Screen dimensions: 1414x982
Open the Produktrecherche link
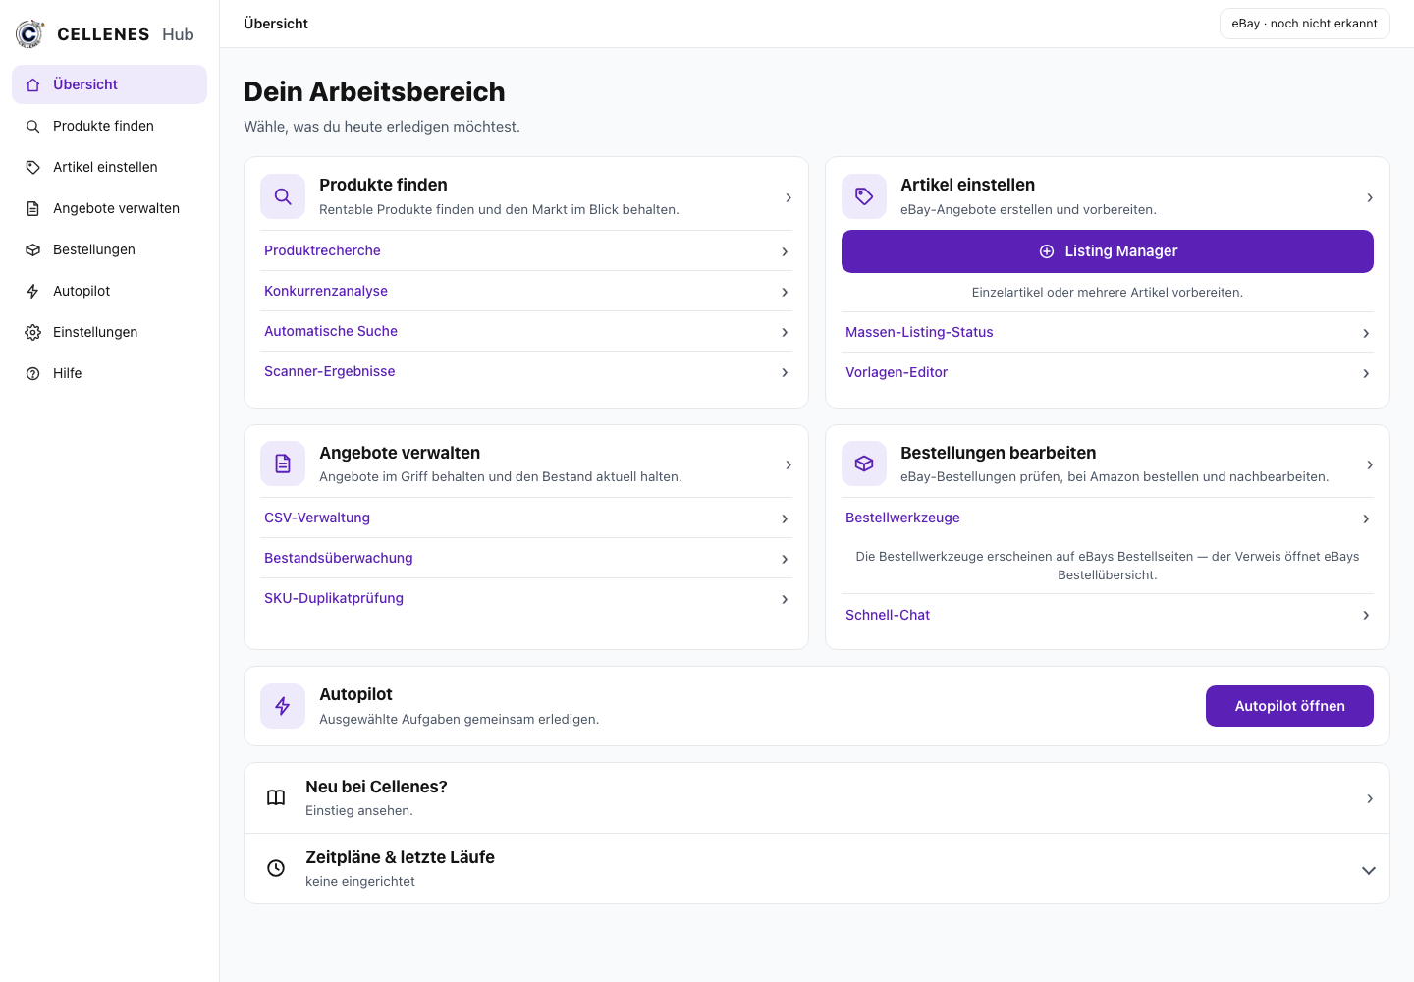[x=526, y=250]
